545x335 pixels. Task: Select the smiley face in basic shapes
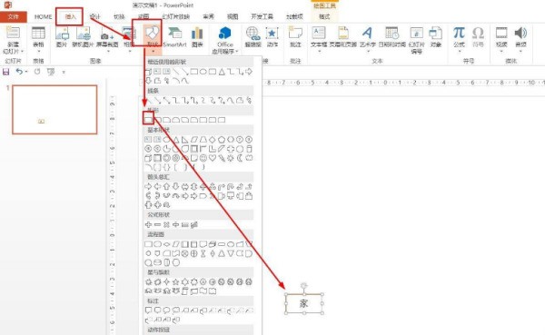click(203, 158)
